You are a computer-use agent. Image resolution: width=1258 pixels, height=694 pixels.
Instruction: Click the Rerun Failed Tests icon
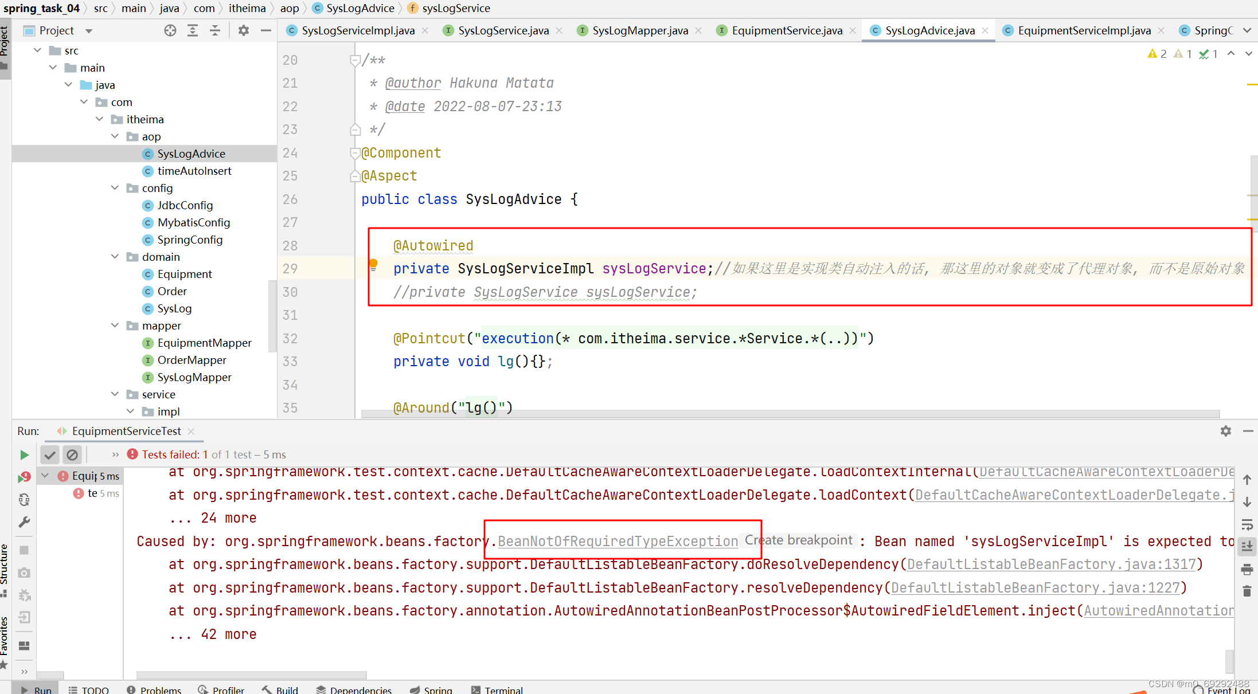(x=24, y=476)
